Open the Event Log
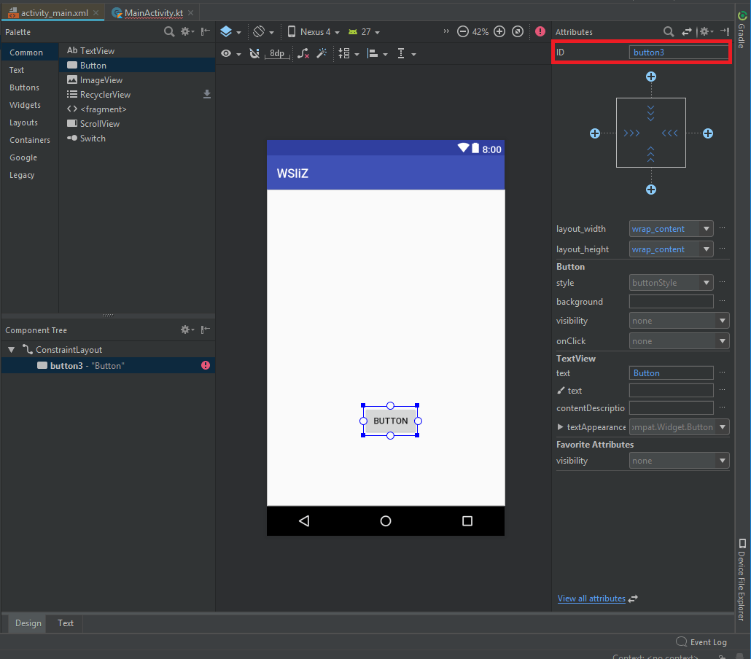The width and height of the screenshot is (751, 659). pyautogui.click(x=701, y=642)
